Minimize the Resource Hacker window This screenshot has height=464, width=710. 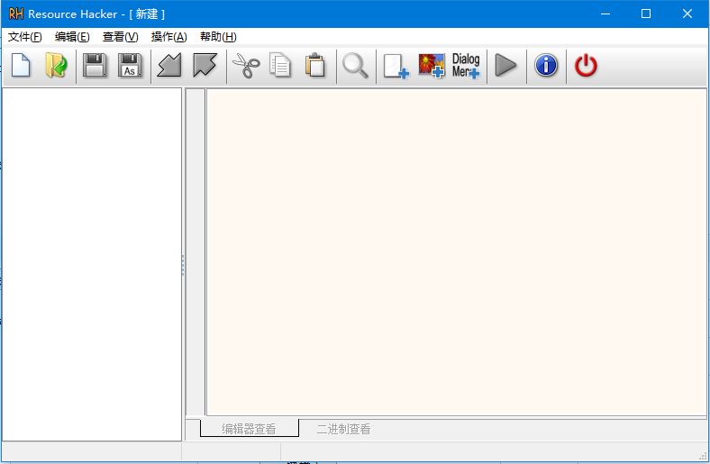[x=605, y=14]
